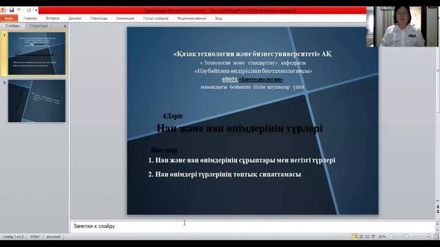The width and height of the screenshot is (440, 247).
Task: Switch to Slide Sorter view icon
Action: [362, 237]
